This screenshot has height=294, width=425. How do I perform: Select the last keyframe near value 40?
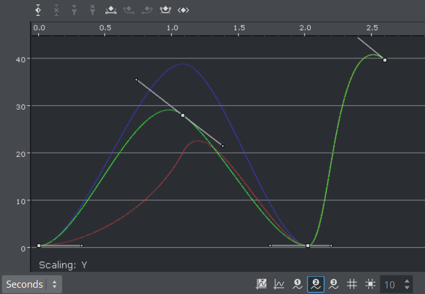coord(384,60)
